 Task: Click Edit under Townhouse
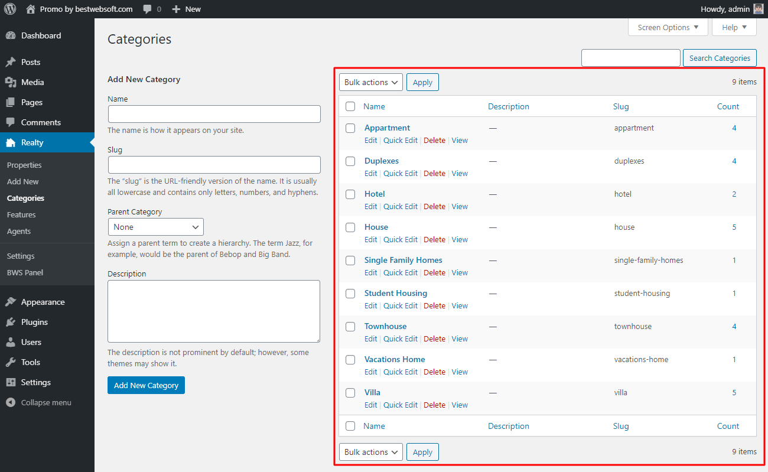(x=370, y=338)
